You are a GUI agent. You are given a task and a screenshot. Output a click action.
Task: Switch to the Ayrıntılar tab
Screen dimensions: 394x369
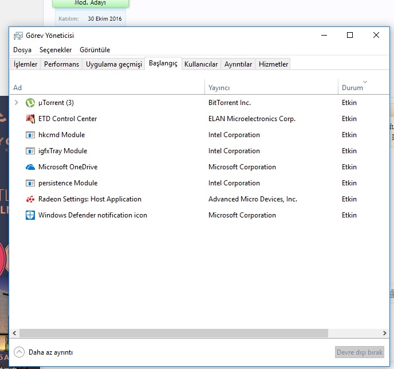coord(238,64)
